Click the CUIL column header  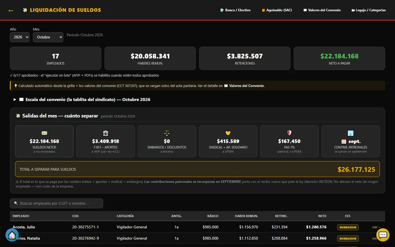(76, 216)
